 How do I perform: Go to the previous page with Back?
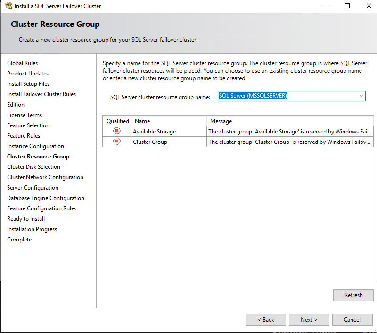266,320
